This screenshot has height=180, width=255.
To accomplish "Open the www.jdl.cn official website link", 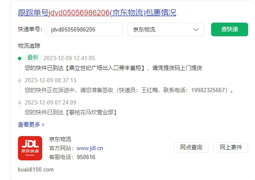I will (90, 148).
